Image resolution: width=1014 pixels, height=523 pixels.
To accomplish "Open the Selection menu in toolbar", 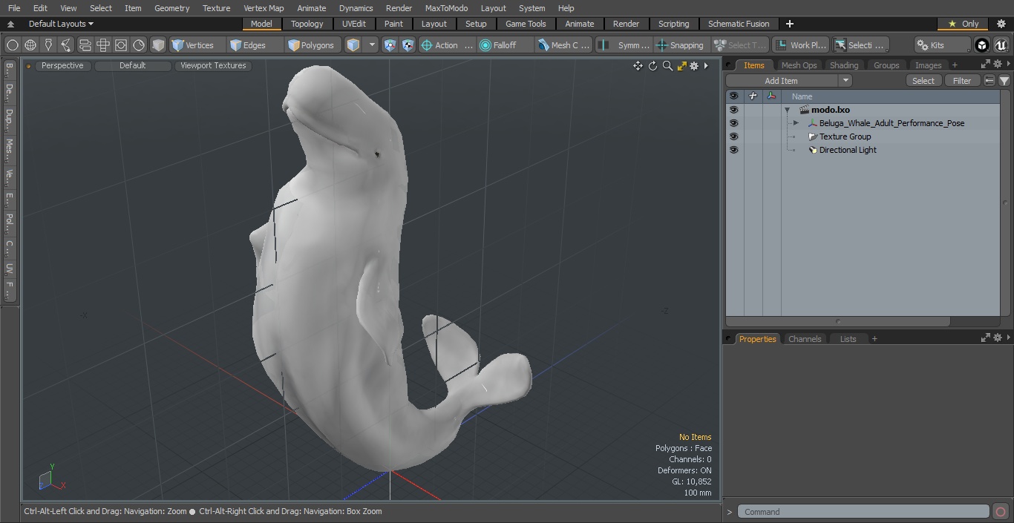I will (x=860, y=45).
